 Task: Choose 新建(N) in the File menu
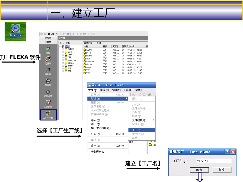[x=107, y=99]
